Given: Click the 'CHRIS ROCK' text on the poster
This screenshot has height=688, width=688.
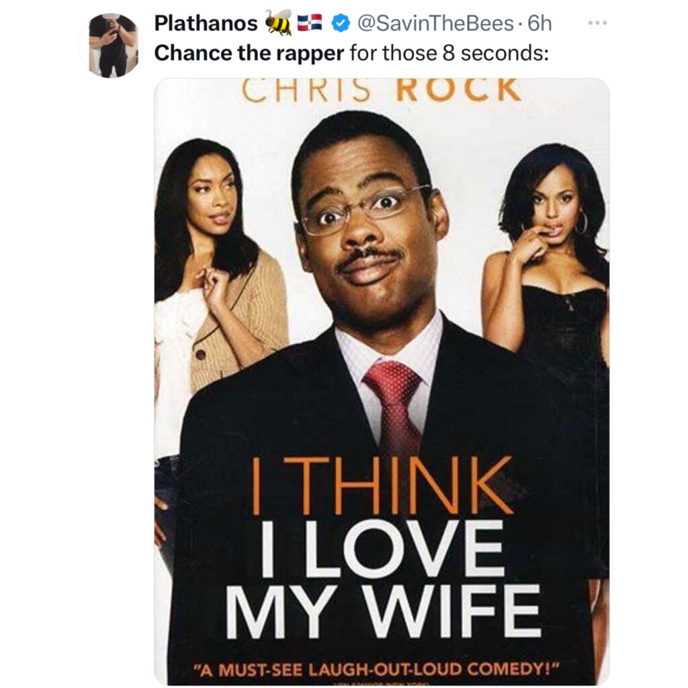Looking at the screenshot, I should 382,91.
